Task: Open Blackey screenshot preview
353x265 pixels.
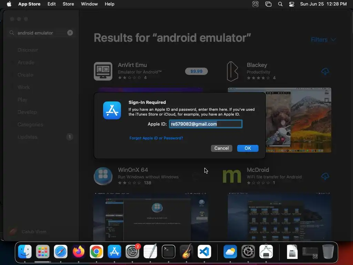Action: click(x=298, y=120)
